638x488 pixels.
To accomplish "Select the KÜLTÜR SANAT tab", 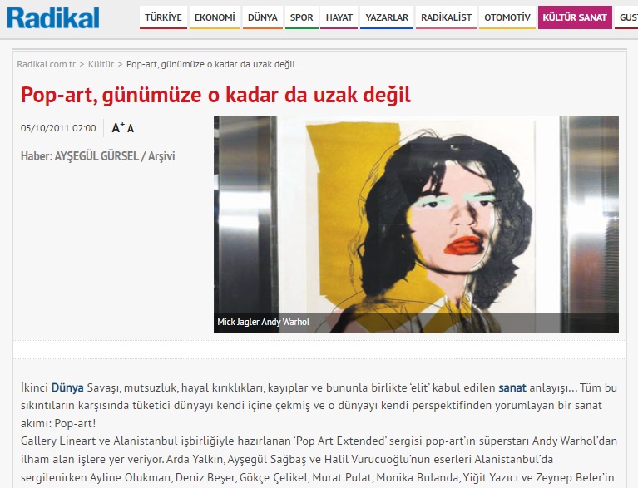I will [x=575, y=17].
